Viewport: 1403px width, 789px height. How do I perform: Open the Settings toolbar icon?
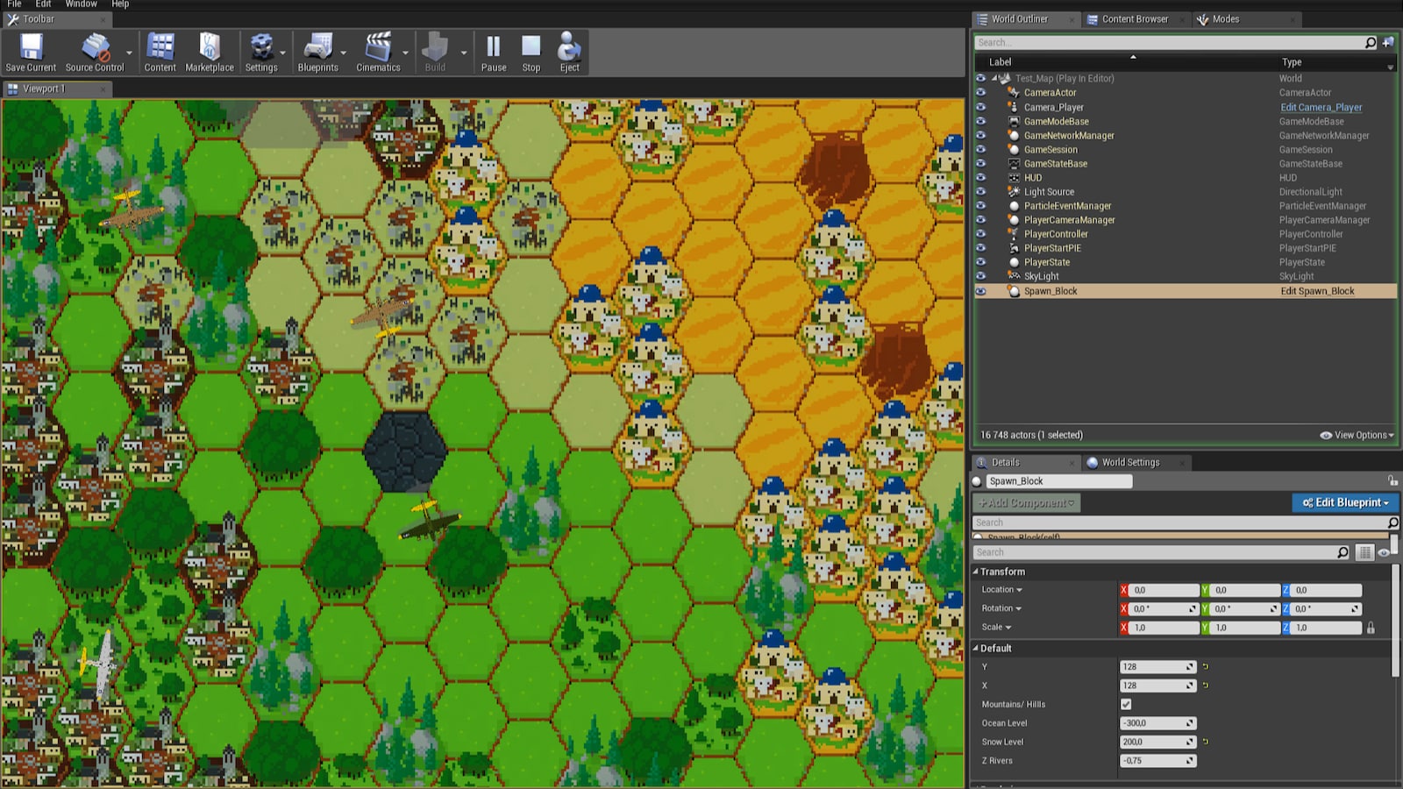point(261,53)
